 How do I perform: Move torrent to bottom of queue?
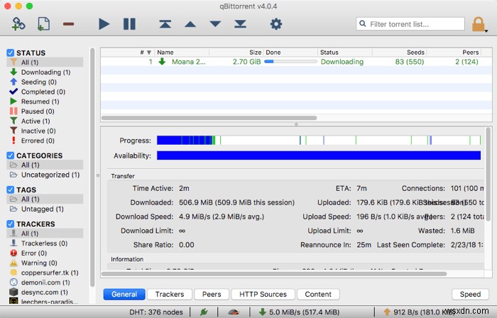pyautogui.click(x=240, y=24)
